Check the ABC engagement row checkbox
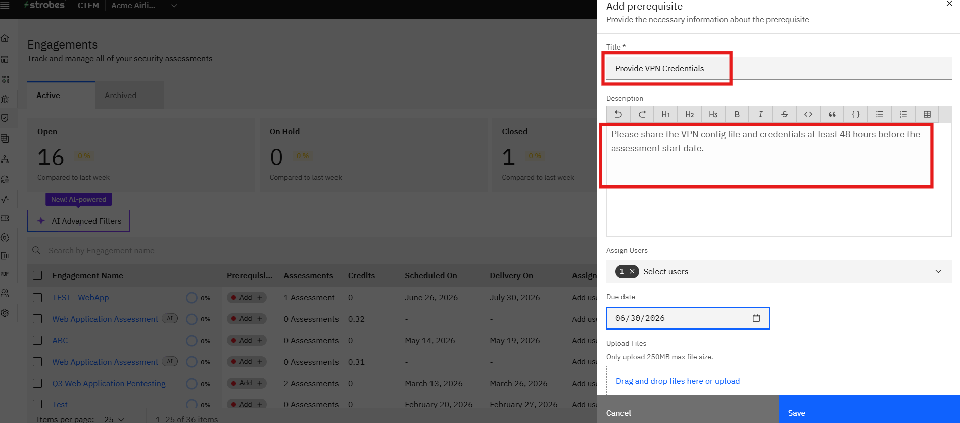960x423 pixels. [37, 340]
